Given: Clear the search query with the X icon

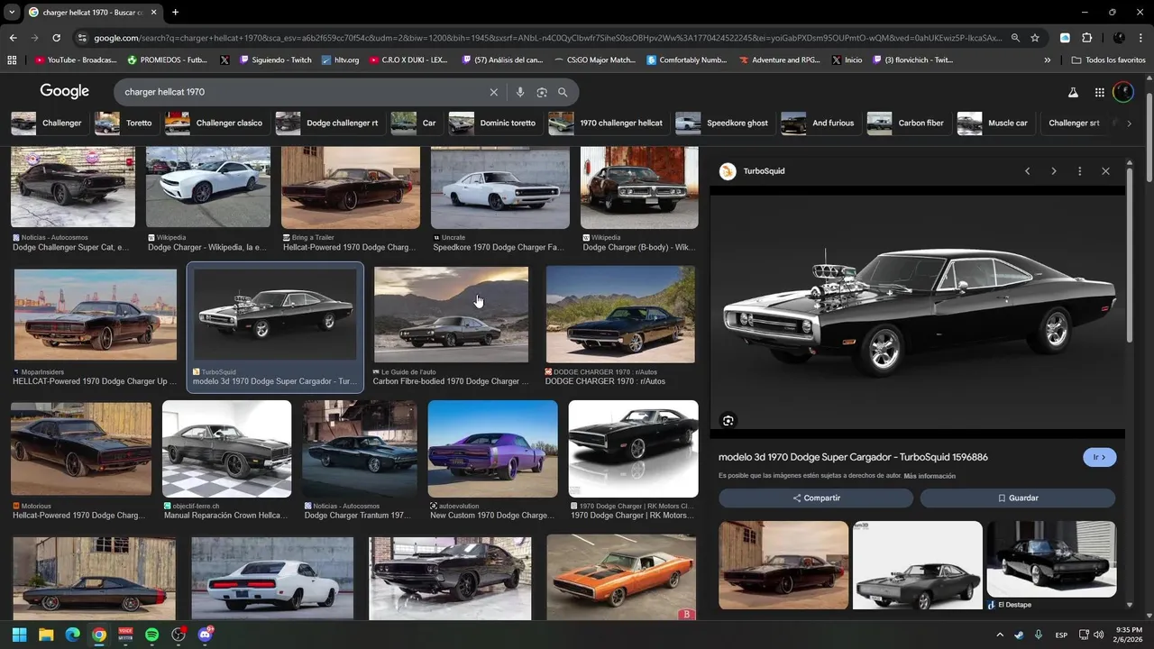Looking at the screenshot, I should (x=493, y=92).
